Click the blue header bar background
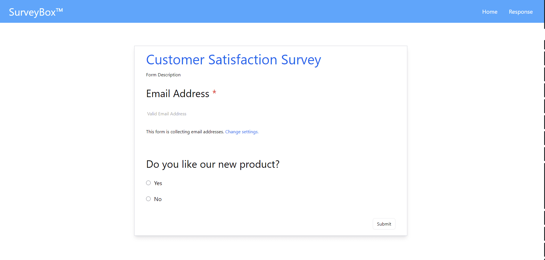The width and height of the screenshot is (545, 260). (x=256, y=11)
